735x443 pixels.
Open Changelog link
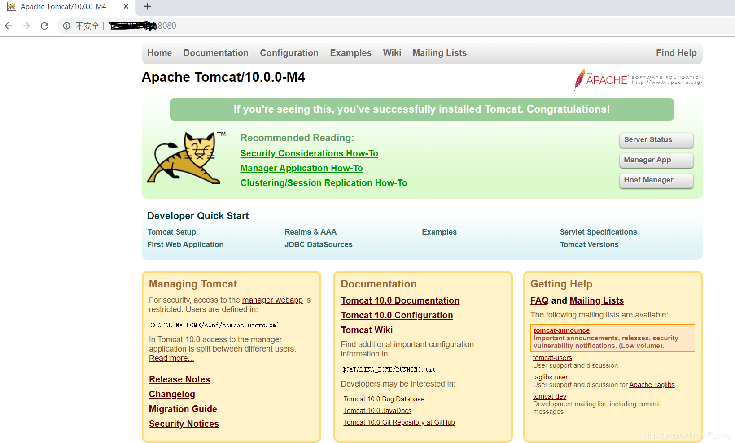coord(172,394)
